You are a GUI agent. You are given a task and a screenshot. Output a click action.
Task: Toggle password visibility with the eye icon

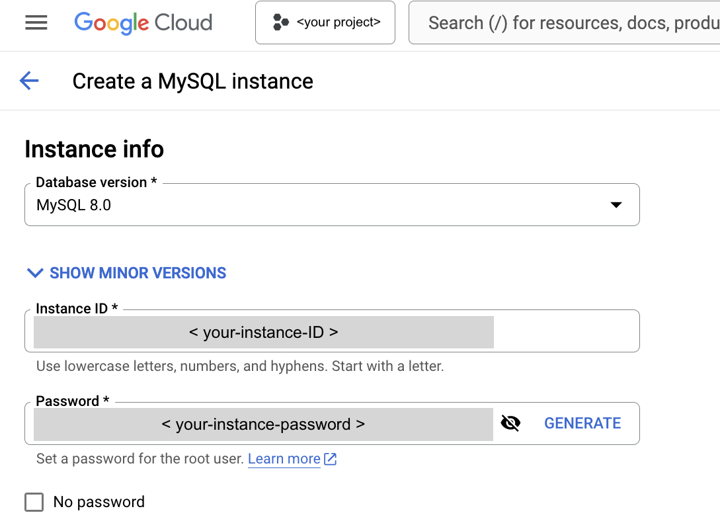coord(510,423)
